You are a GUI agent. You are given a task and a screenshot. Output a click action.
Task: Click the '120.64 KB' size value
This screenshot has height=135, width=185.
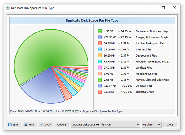(110, 86)
